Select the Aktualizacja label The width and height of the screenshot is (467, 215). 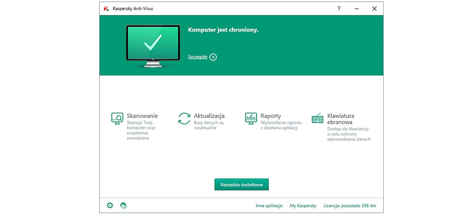[x=209, y=116]
